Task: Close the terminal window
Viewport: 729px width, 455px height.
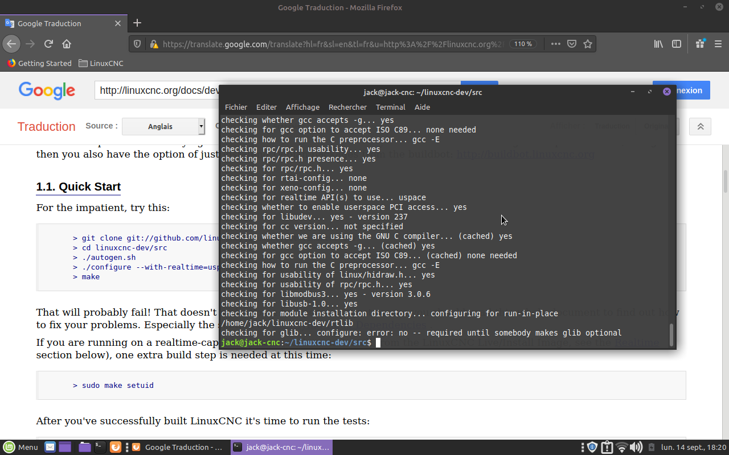Action: pos(667,92)
